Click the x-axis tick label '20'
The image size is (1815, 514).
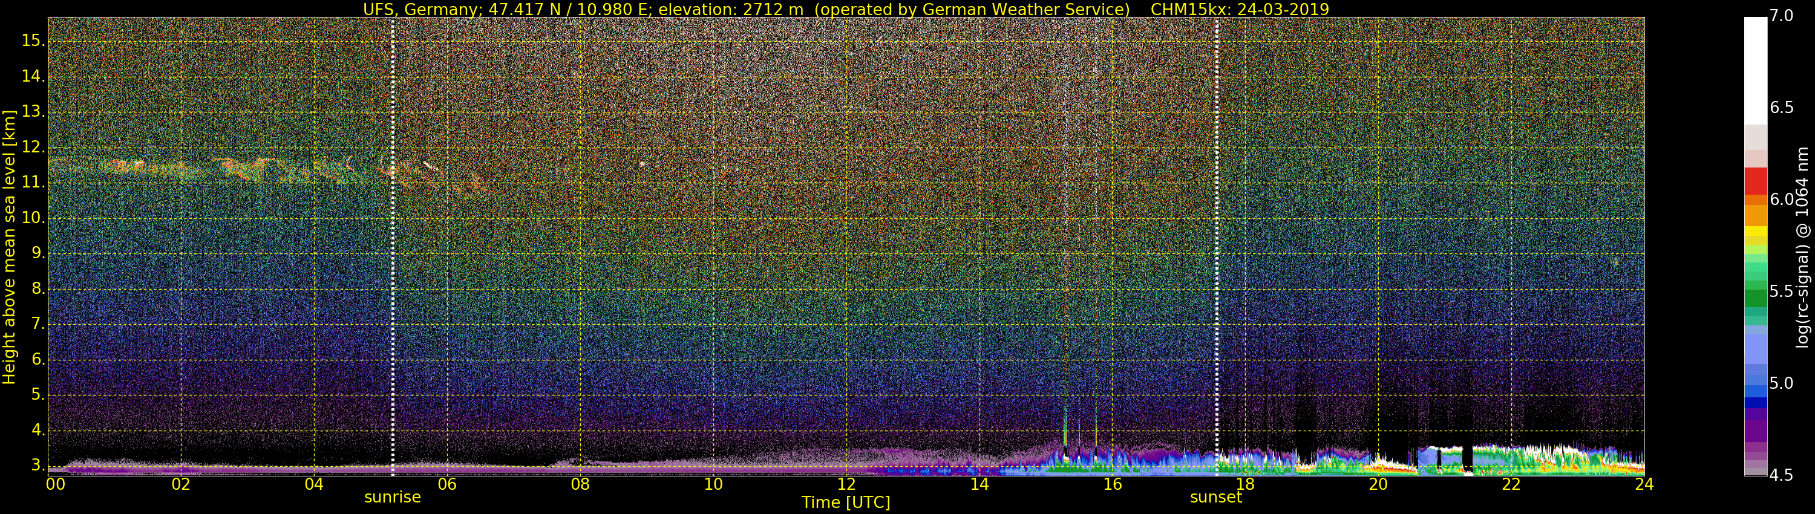pyautogui.click(x=1378, y=484)
